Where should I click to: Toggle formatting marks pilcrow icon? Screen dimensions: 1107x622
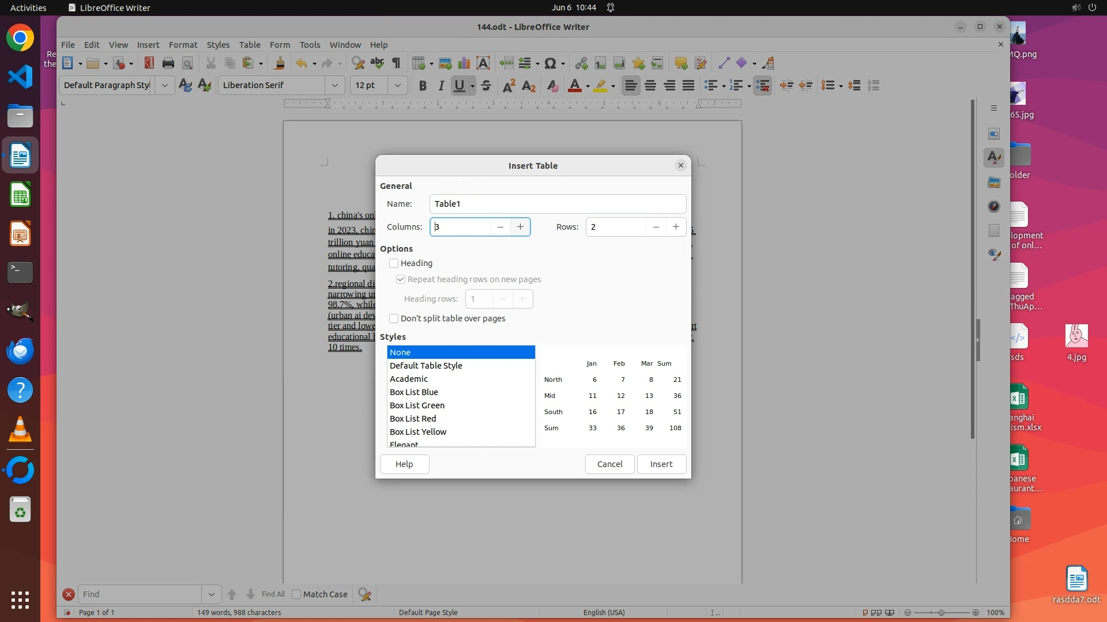click(x=396, y=63)
